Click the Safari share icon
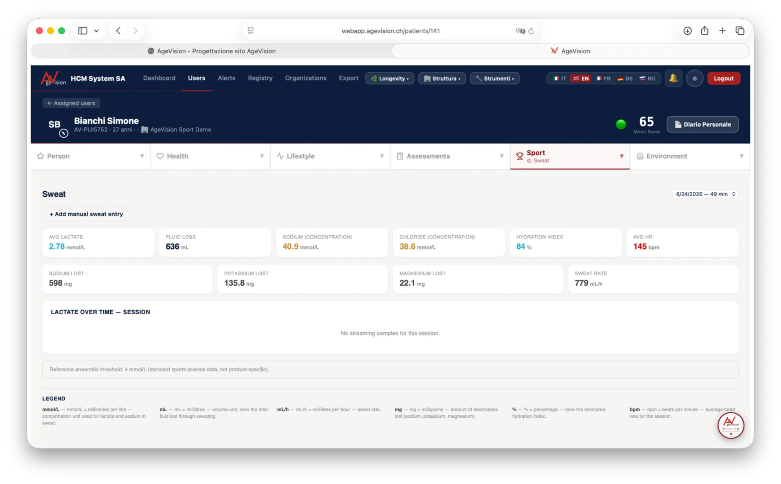Screen dimensions: 781x484 pyautogui.click(x=705, y=31)
